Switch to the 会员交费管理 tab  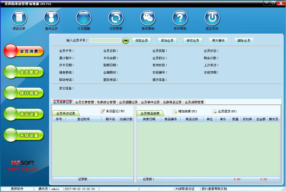point(84,102)
